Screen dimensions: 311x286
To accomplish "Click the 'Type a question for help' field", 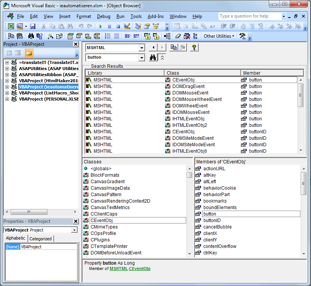I will tap(250, 16).
